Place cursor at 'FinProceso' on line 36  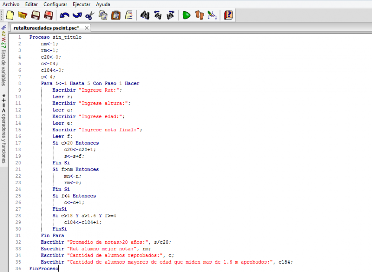coord(44,268)
